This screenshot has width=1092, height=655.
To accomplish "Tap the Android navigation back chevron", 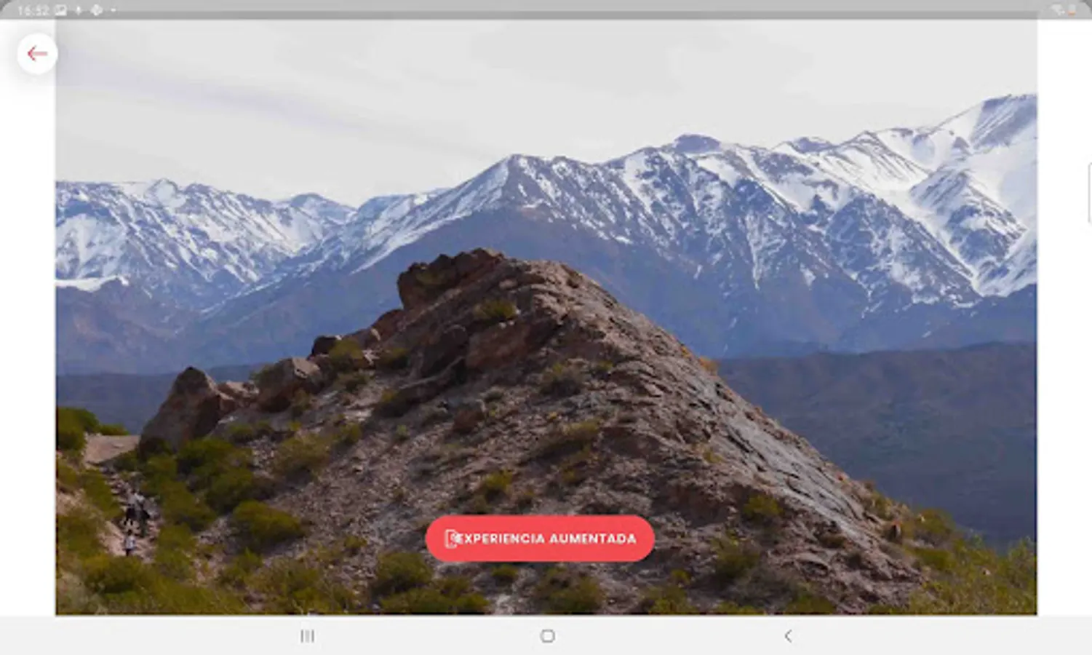I will [x=788, y=636].
